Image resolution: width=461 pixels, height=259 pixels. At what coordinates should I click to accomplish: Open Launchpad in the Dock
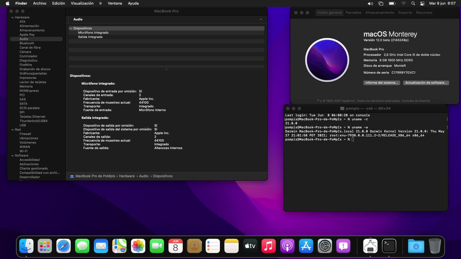pyautogui.click(x=45, y=246)
